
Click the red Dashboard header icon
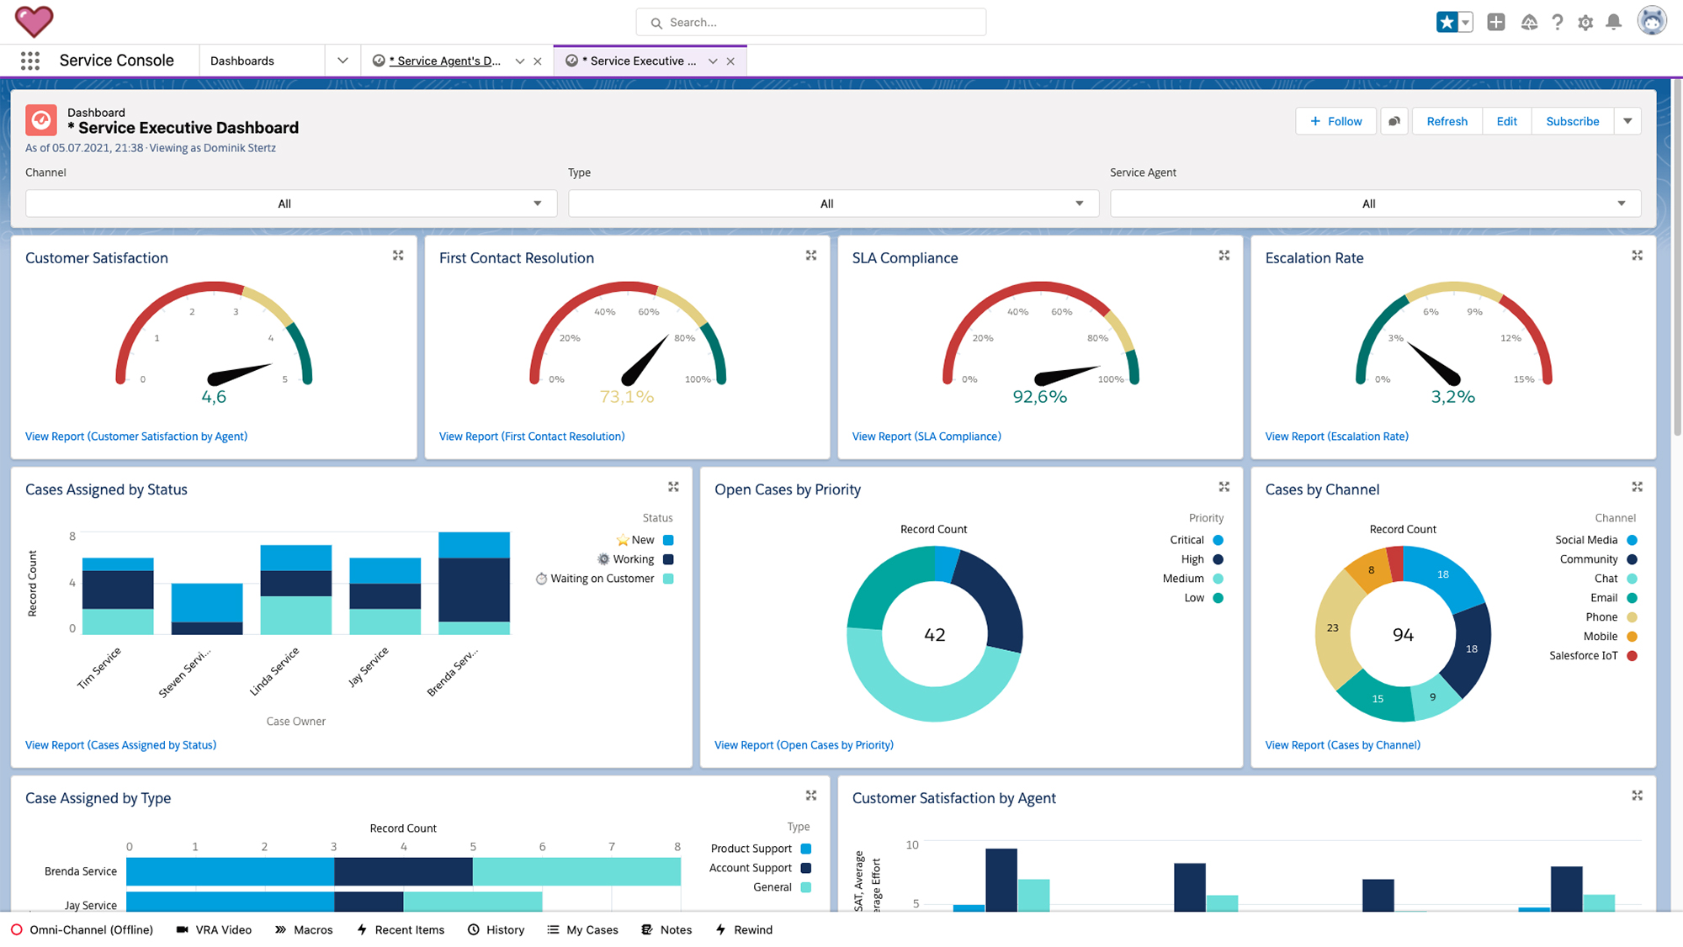click(x=41, y=120)
